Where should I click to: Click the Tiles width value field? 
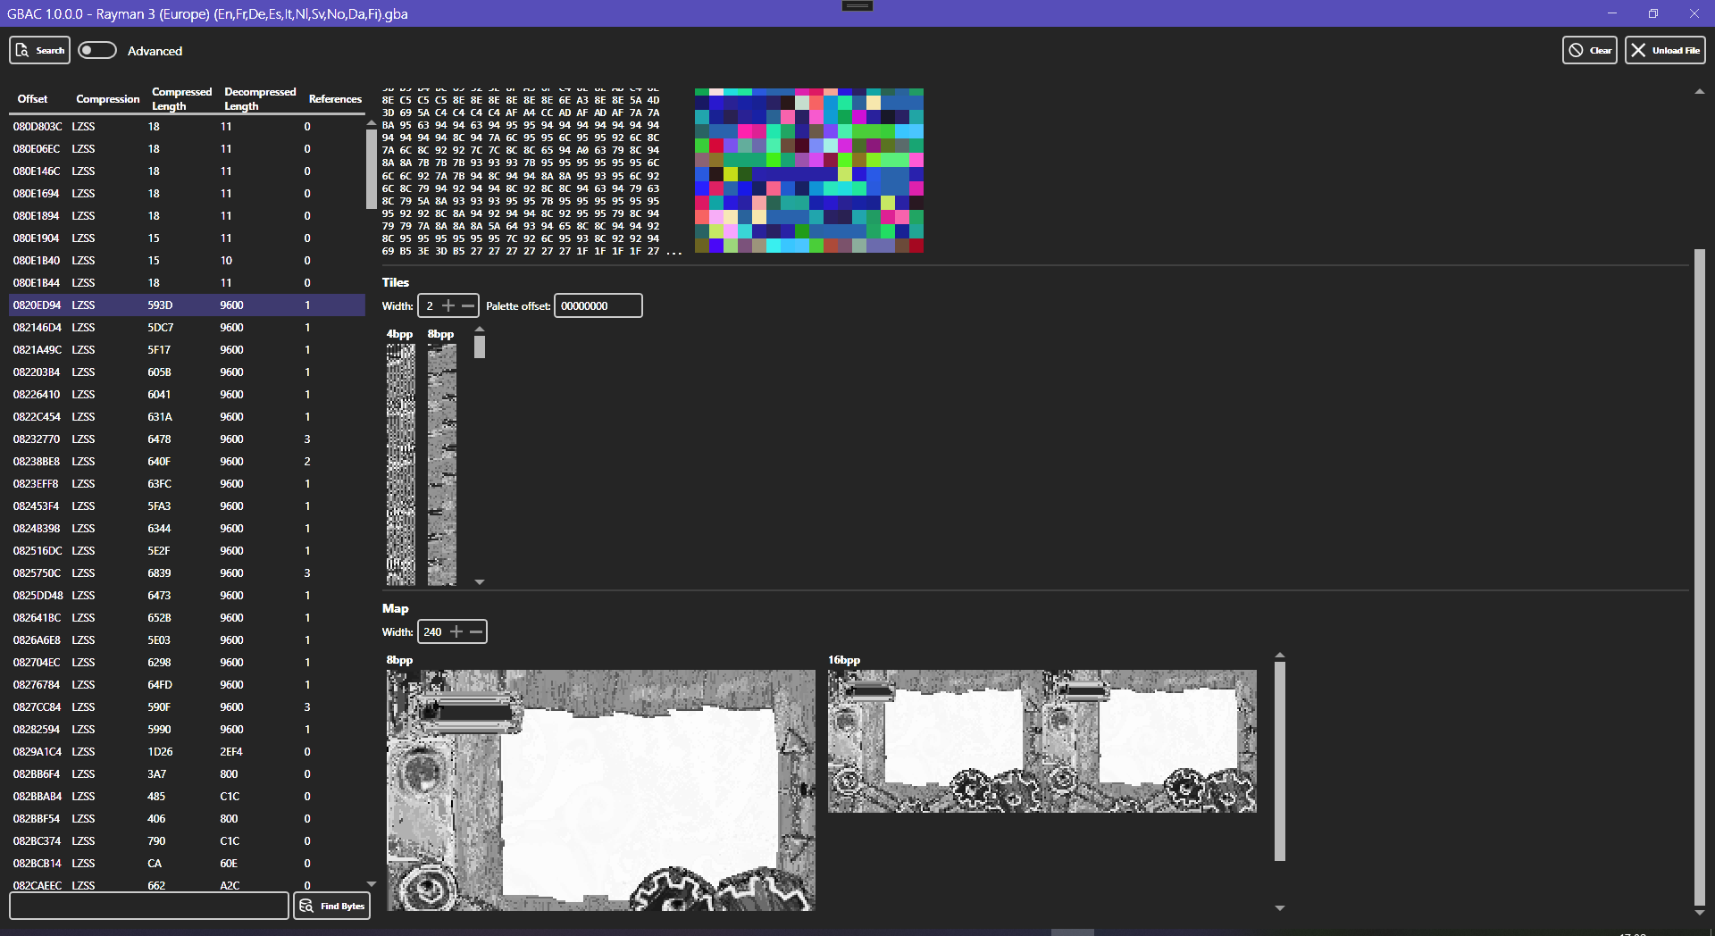pyautogui.click(x=430, y=305)
